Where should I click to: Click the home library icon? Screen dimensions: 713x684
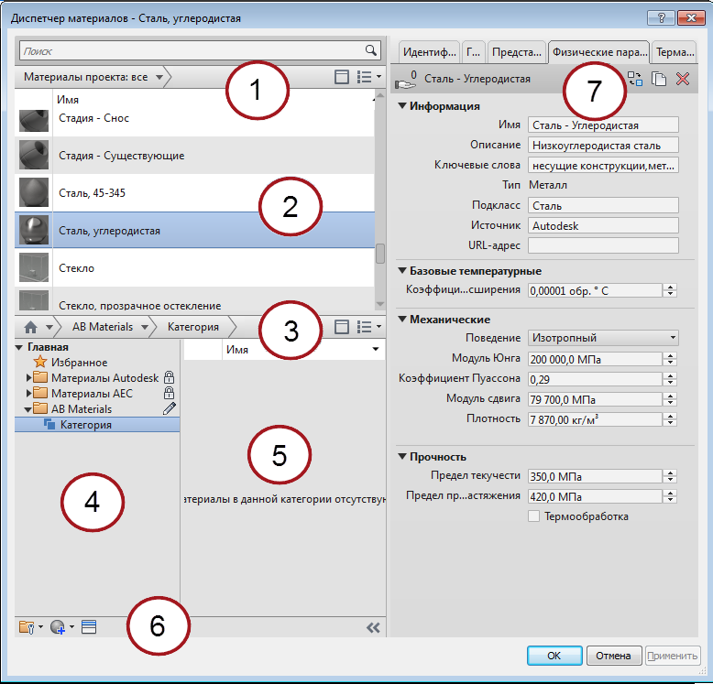click(31, 327)
